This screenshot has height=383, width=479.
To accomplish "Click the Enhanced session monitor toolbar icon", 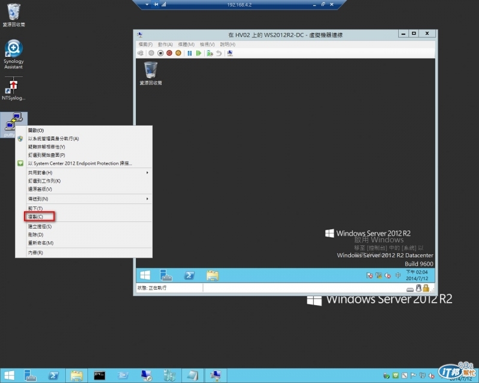I will pyautogui.click(x=230, y=53).
